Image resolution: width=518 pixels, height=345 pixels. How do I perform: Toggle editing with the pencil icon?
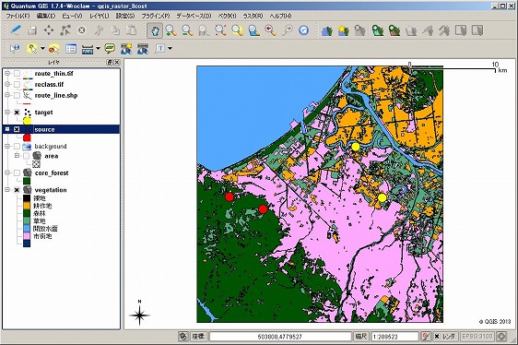coord(15,30)
